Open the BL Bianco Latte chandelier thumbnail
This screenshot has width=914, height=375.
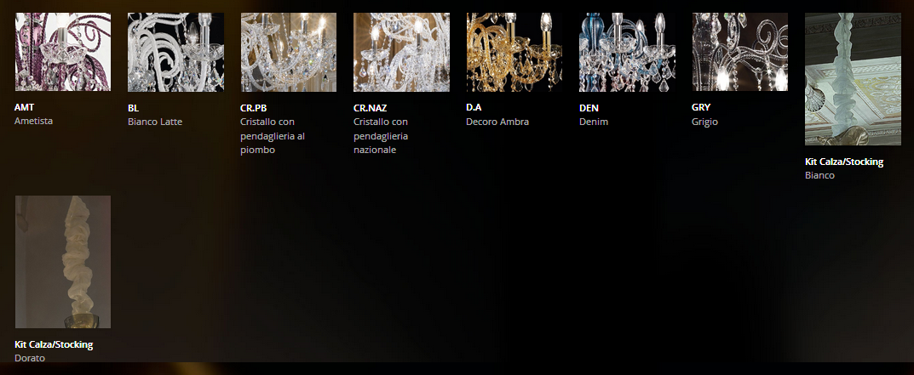click(175, 52)
